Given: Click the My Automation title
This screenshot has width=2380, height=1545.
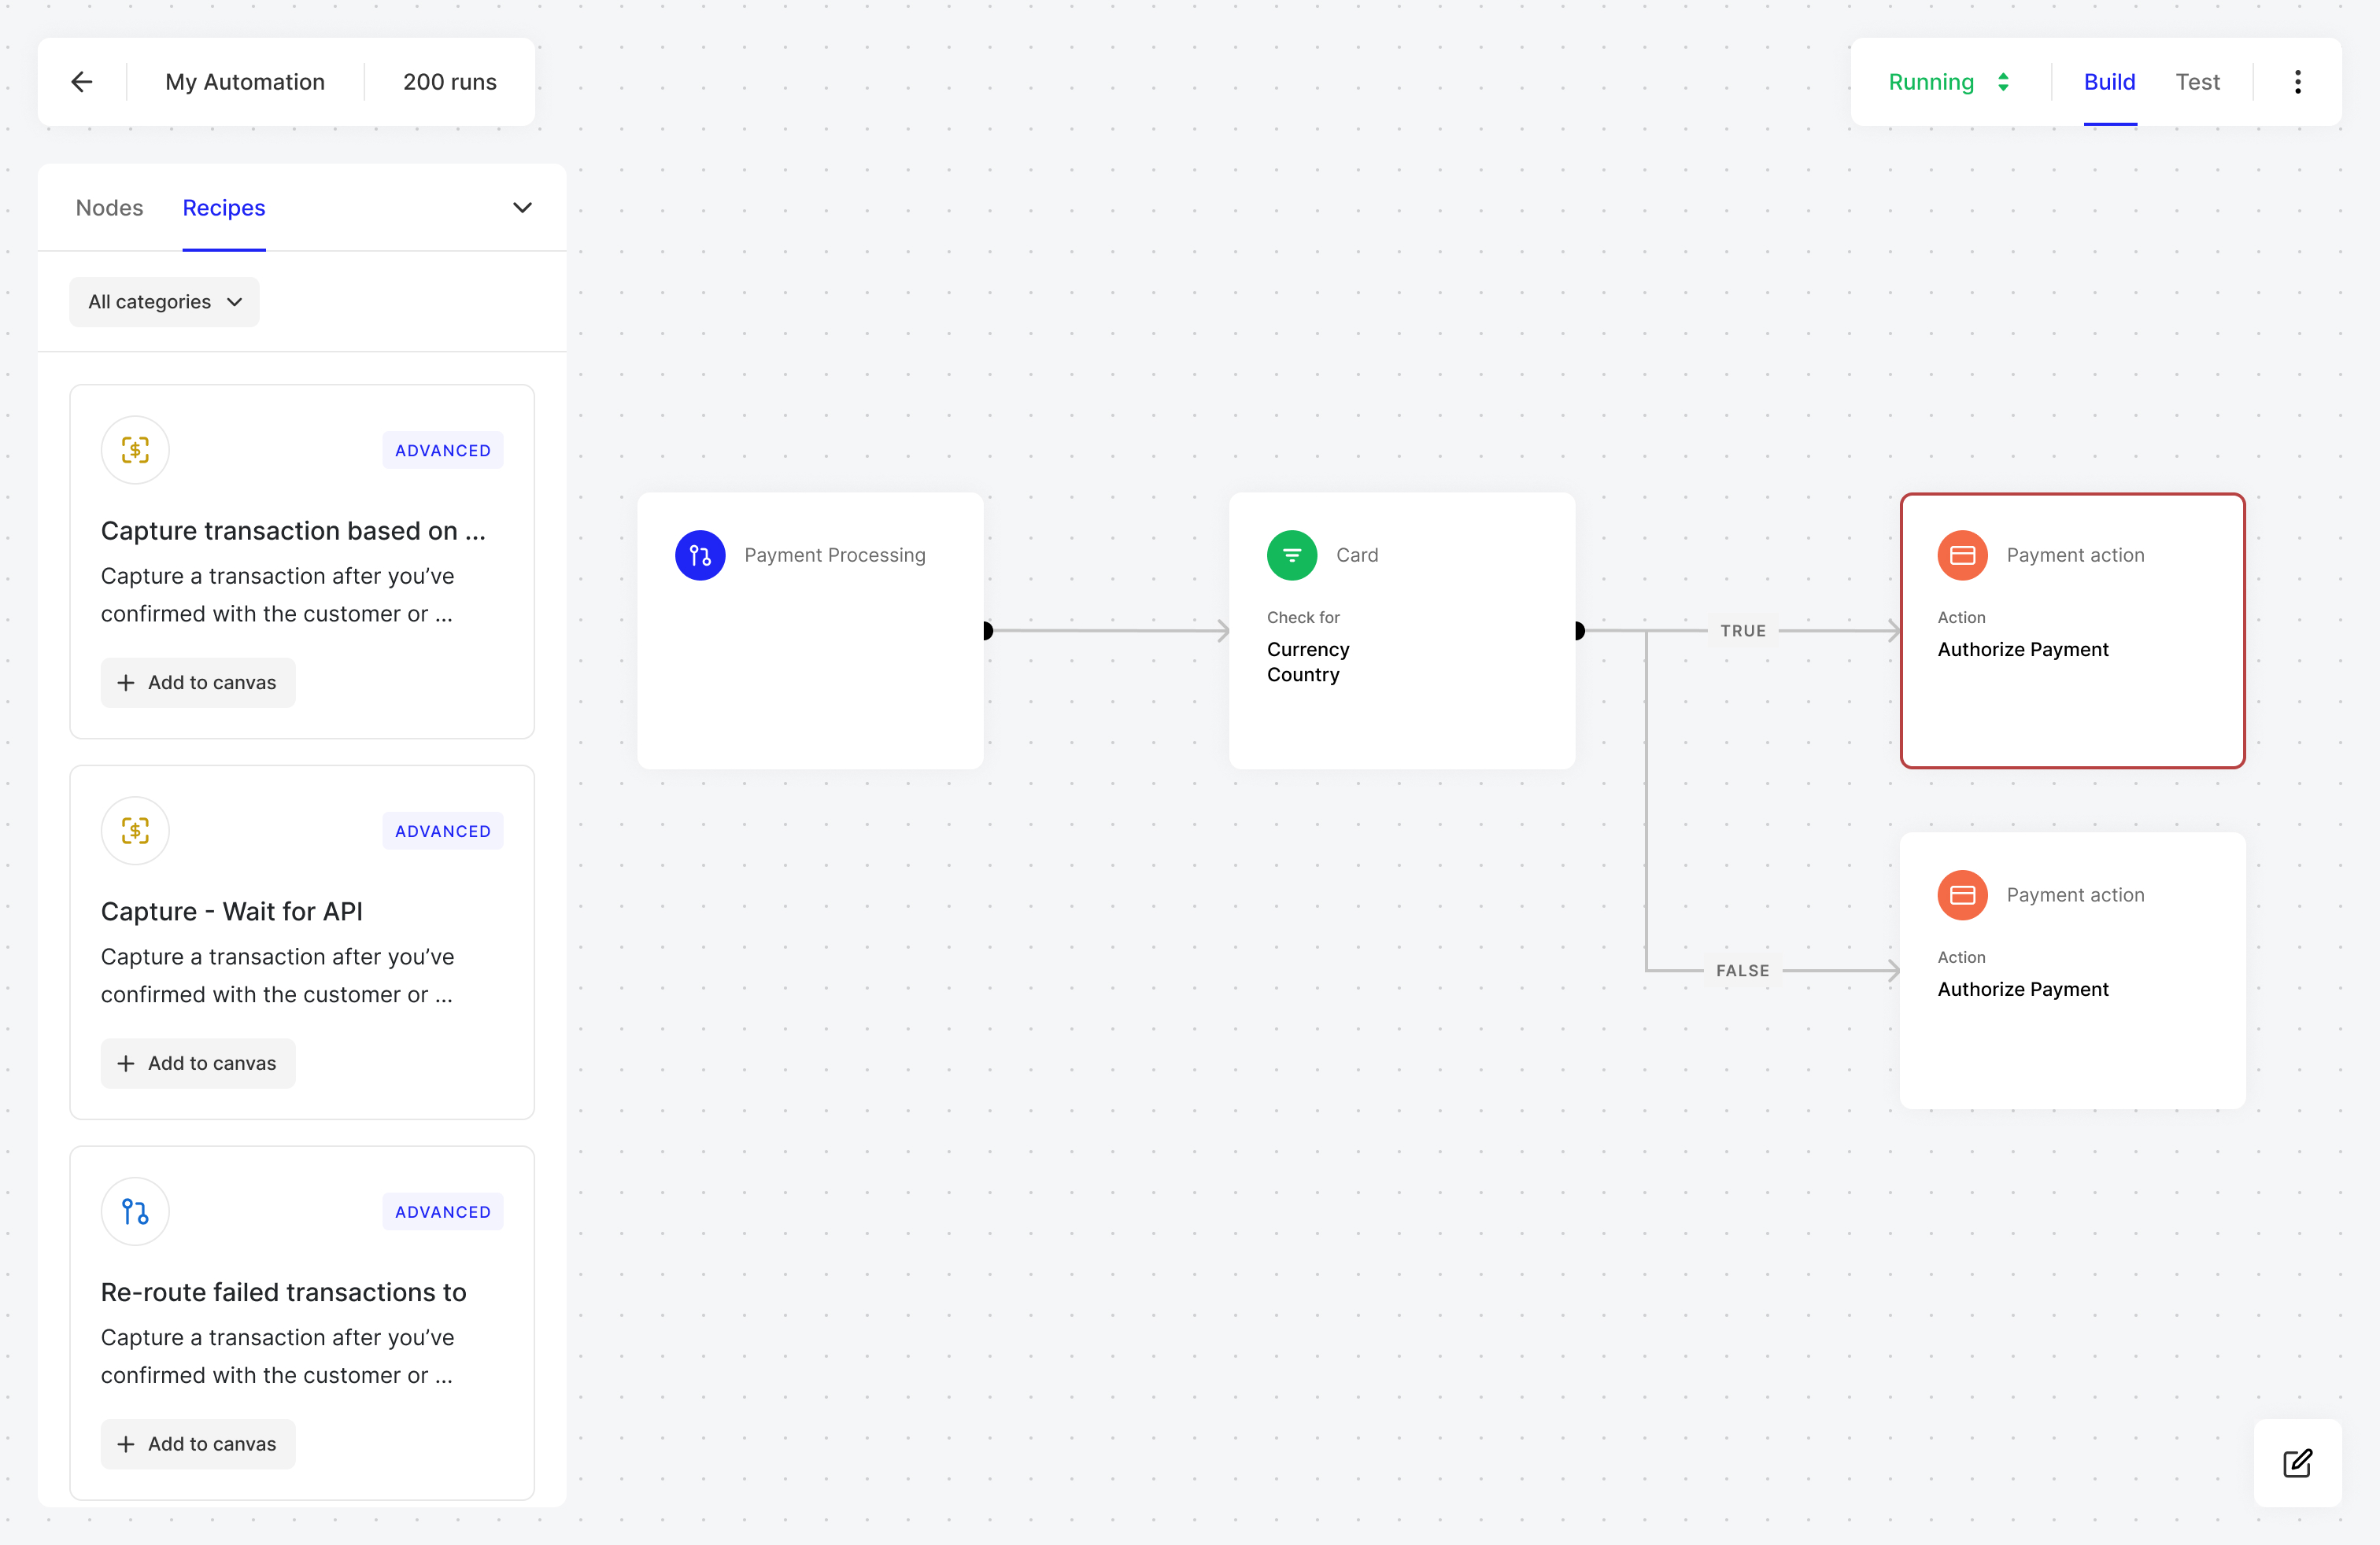Looking at the screenshot, I should pyautogui.click(x=245, y=82).
